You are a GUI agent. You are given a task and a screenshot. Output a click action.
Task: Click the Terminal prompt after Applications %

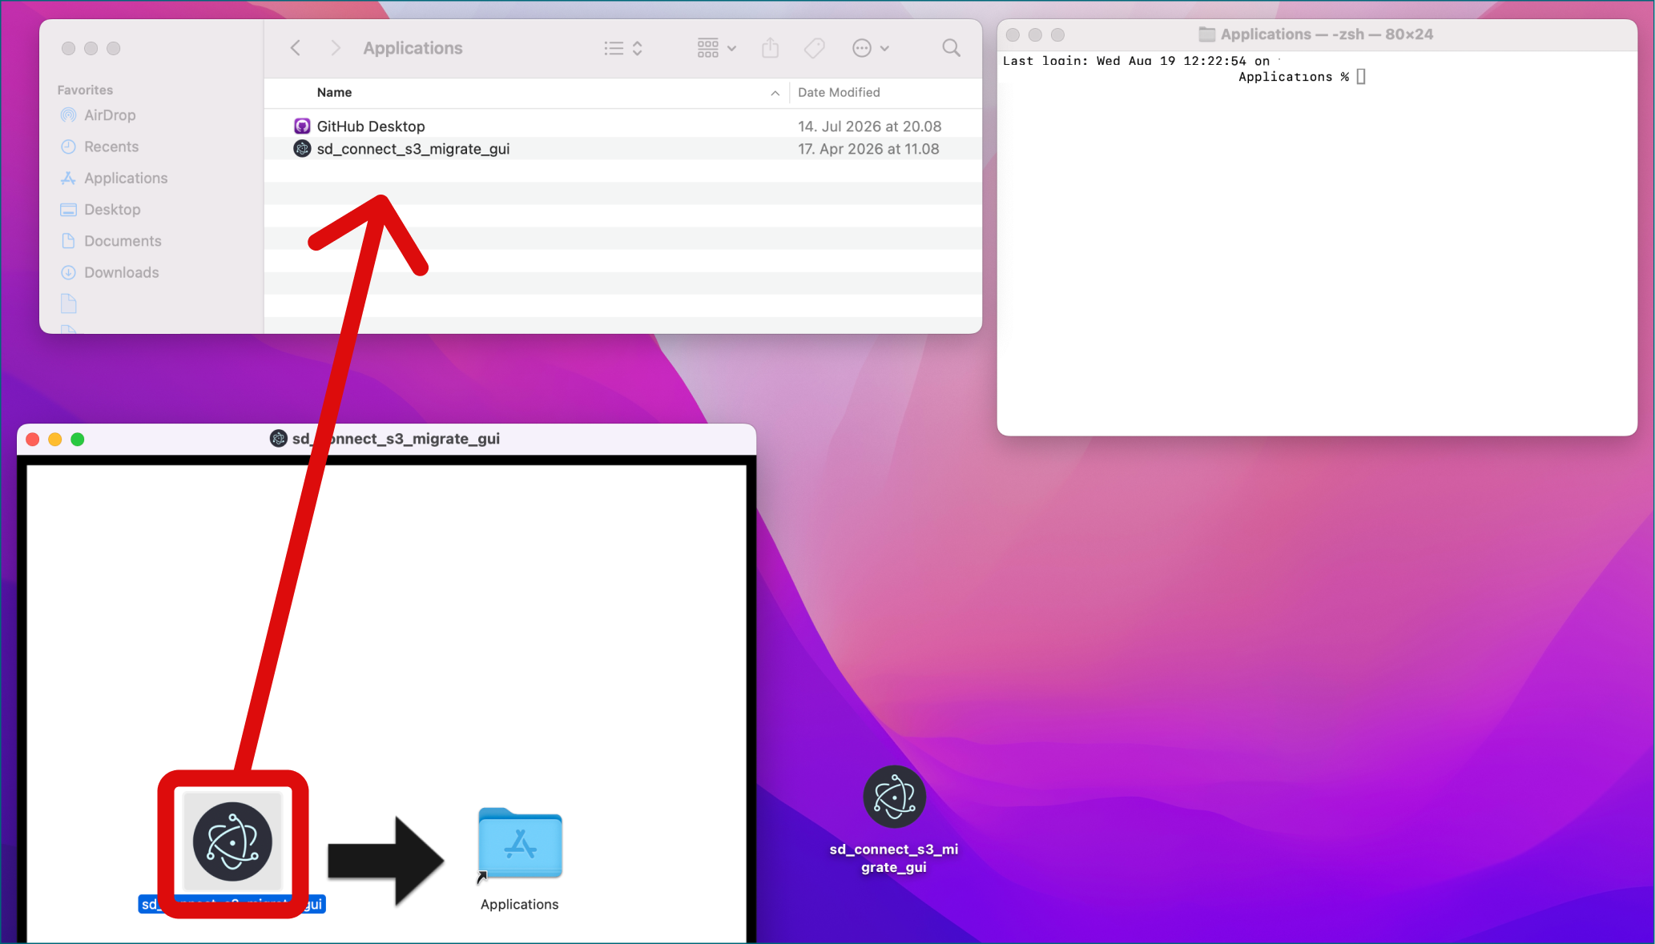point(1360,77)
